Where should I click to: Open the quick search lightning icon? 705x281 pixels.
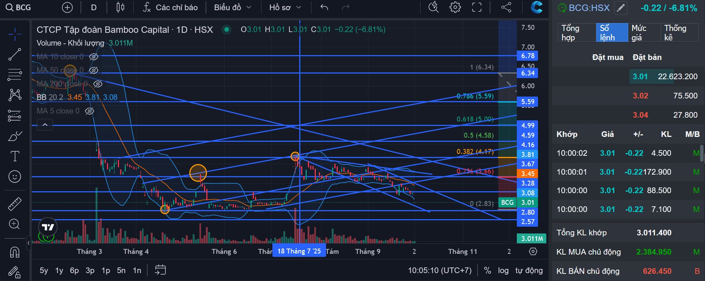(x=434, y=7)
